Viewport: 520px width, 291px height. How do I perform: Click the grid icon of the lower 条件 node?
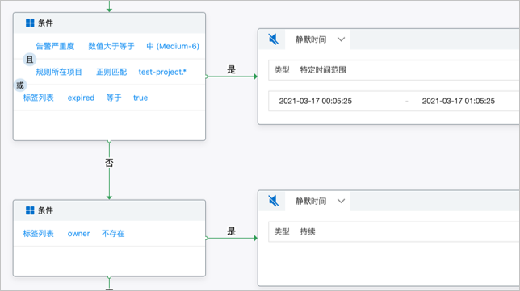[x=30, y=210]
